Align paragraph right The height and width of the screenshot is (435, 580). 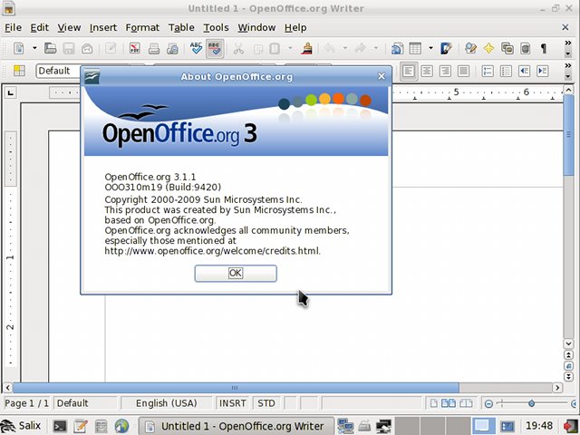click(445, 71)
